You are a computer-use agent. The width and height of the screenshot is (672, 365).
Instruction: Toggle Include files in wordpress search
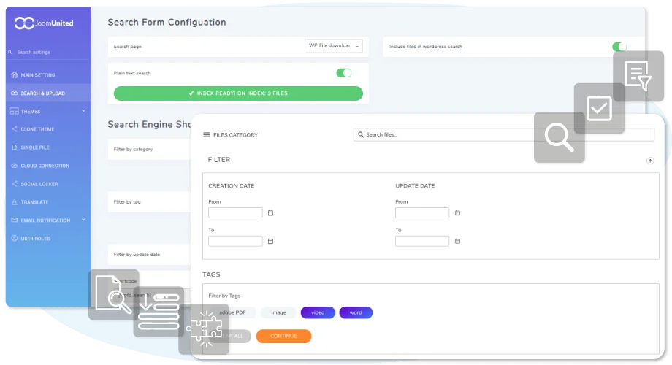pos(619,47)
